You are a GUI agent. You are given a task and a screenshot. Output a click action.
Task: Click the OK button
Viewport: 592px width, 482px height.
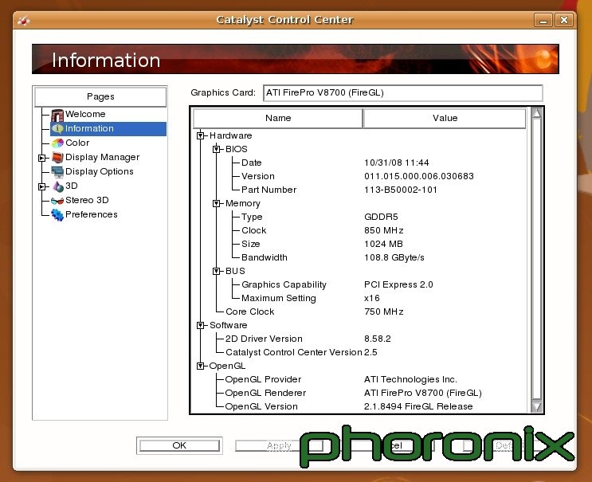click(179, 445)
